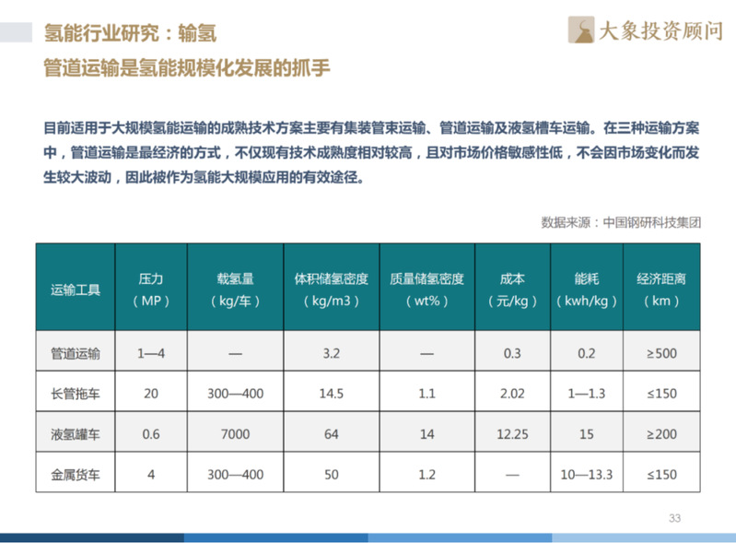Click the 金属货车 row label

coord(76,474)
